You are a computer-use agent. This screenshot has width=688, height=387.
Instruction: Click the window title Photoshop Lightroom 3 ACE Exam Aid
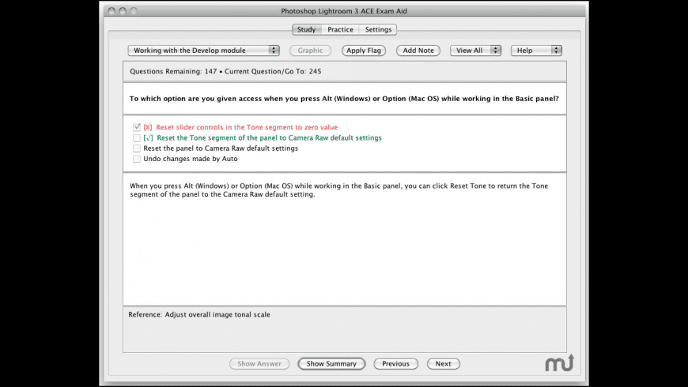(344, 11)
